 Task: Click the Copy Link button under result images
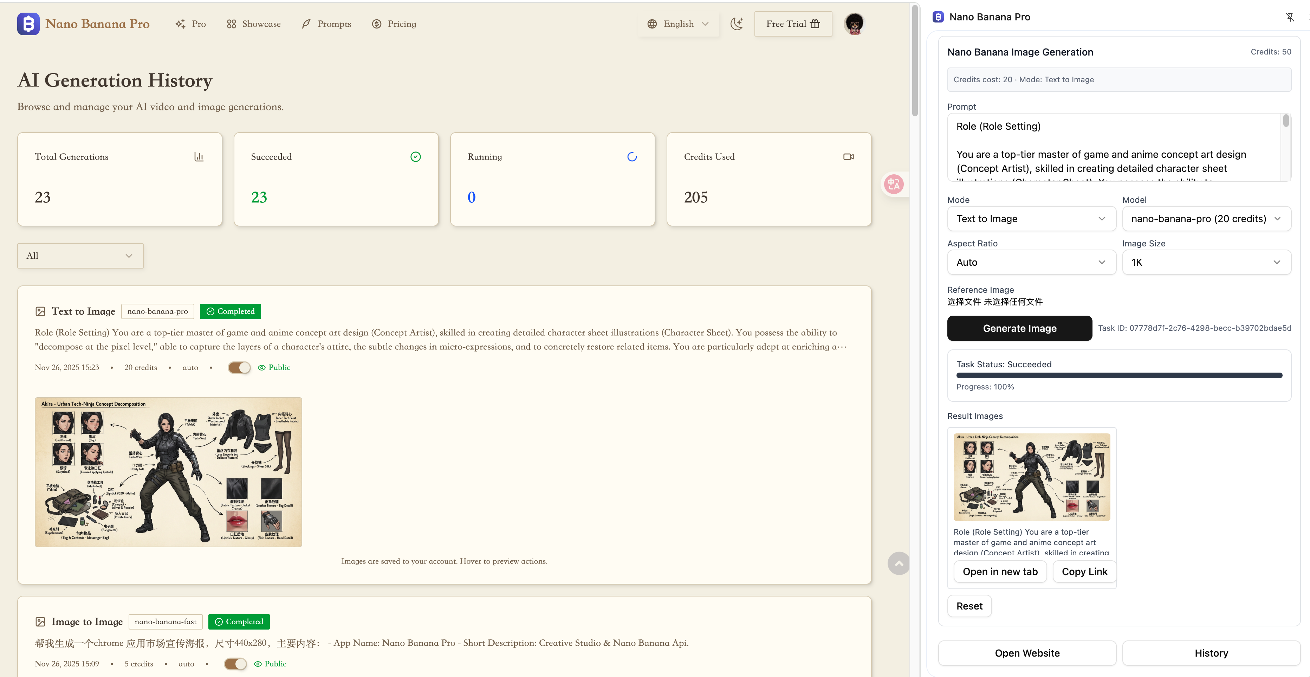coord(1084,571)
